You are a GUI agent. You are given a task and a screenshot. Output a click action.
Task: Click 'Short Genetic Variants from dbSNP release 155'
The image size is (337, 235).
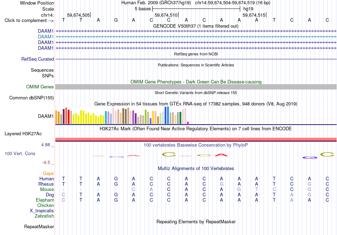point(196,93)
